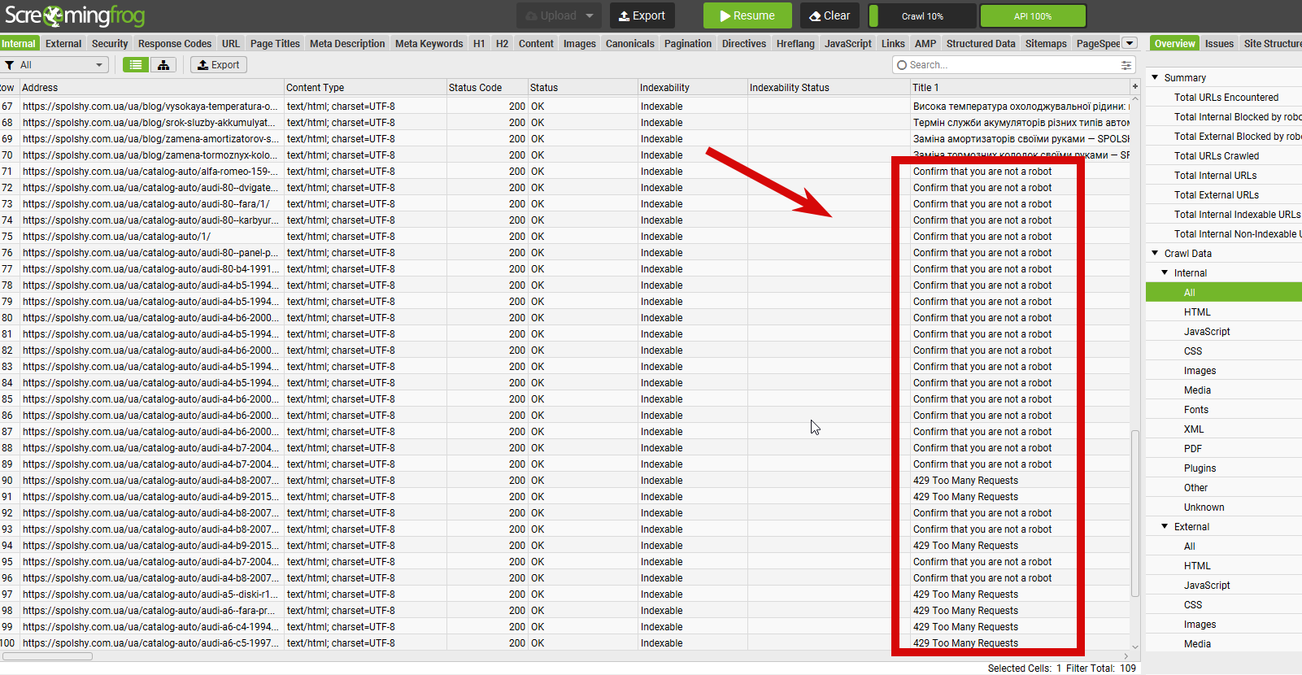Select Total URLs Crawled row

pos(1217,155)
